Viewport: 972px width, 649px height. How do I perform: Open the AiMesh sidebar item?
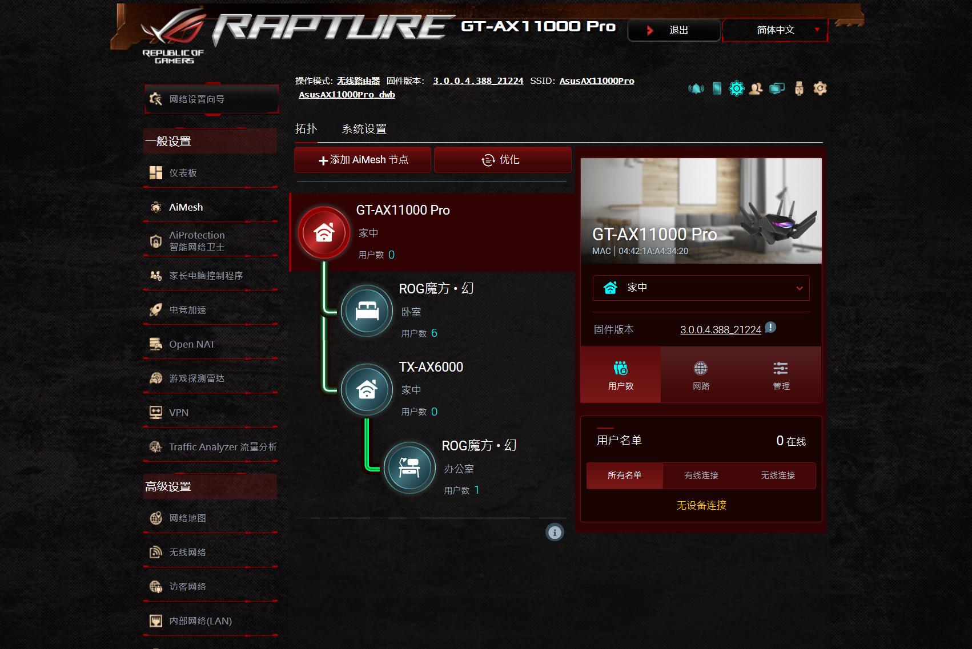click(x=210, y=207)
